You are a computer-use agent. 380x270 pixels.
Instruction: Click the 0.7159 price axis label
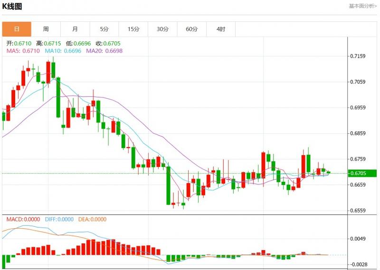(x=357, y=56)
